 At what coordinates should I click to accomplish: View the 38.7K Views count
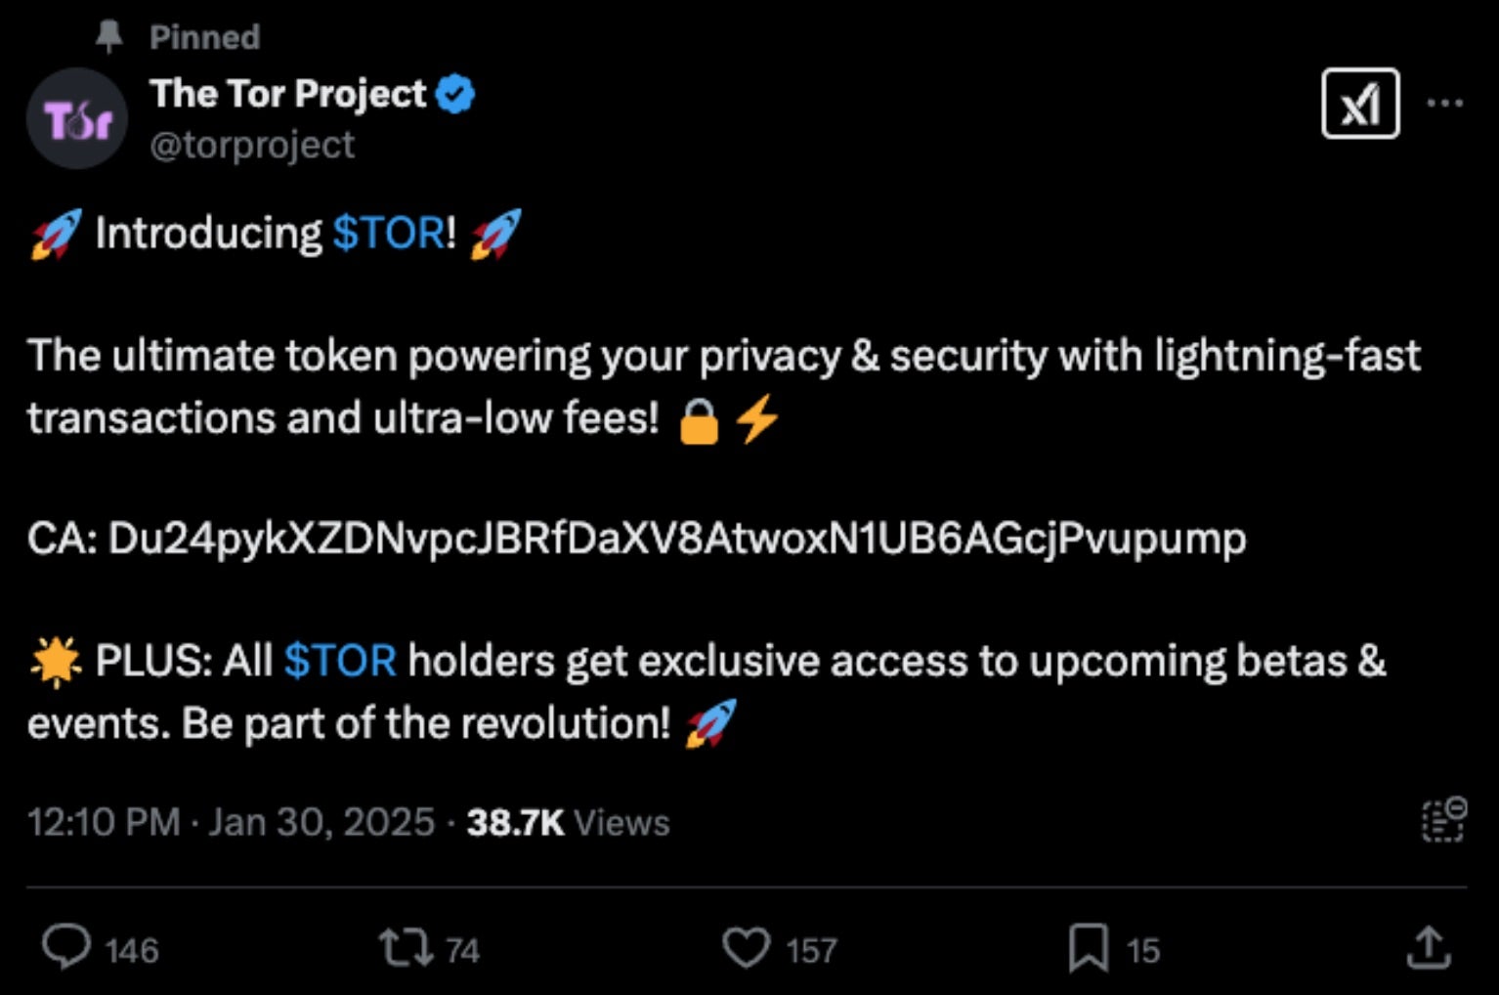click(x=568, y=823)
